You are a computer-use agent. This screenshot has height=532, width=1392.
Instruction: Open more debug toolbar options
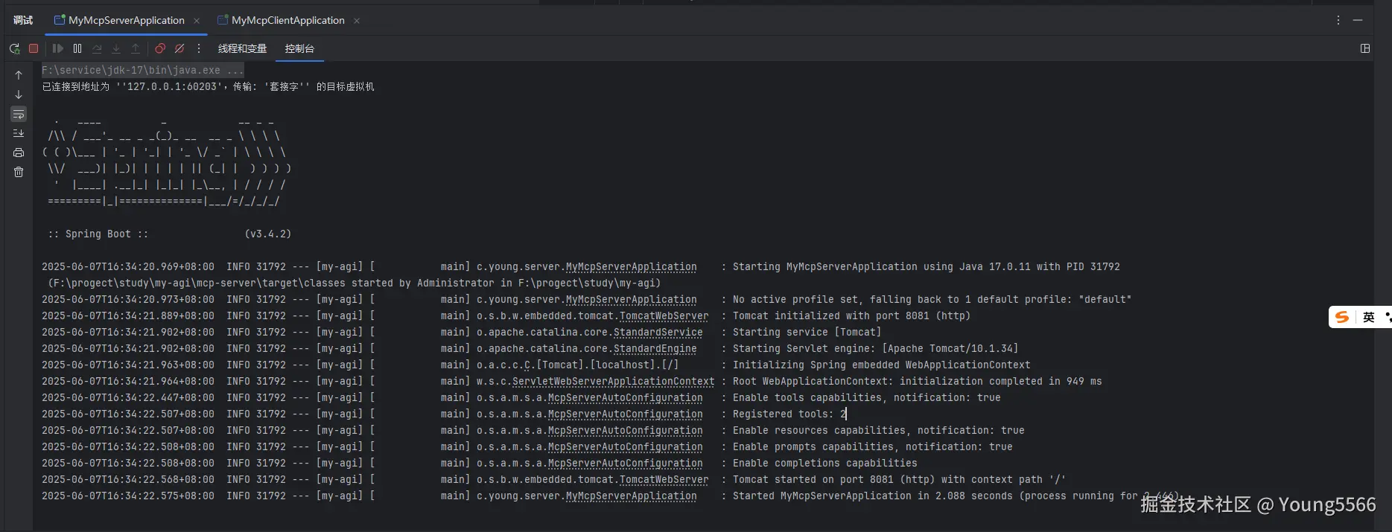point(199,48)
